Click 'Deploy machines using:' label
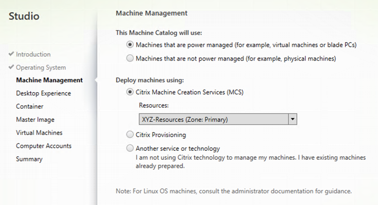Image resolution: width=378 pixels, height=205 pixels. coord(150,80)
